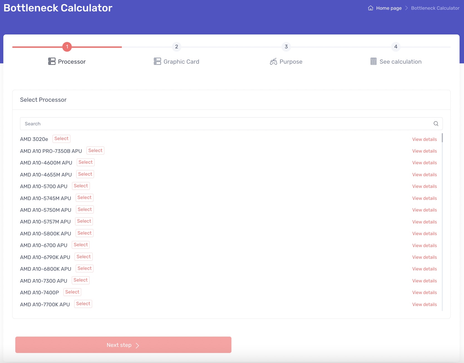View details for AMD A10-5757M APU
The image size is (464, 363).
(424, 222)
